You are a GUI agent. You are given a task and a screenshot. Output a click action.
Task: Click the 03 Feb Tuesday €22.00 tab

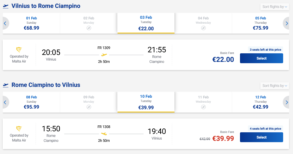pos(146,23)
